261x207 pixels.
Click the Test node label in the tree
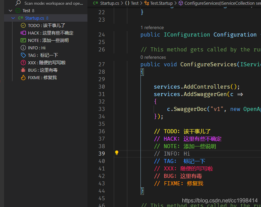pyautogui.click(x=26, y=11)
